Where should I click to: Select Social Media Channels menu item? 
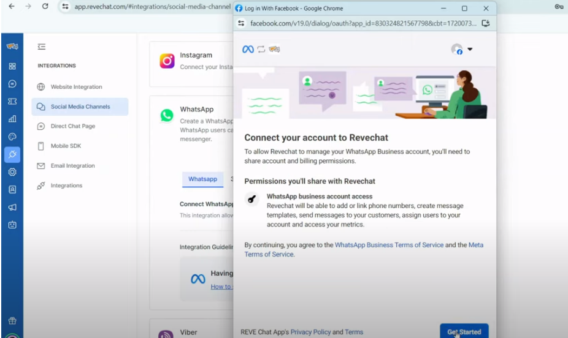tap(80, 107)
